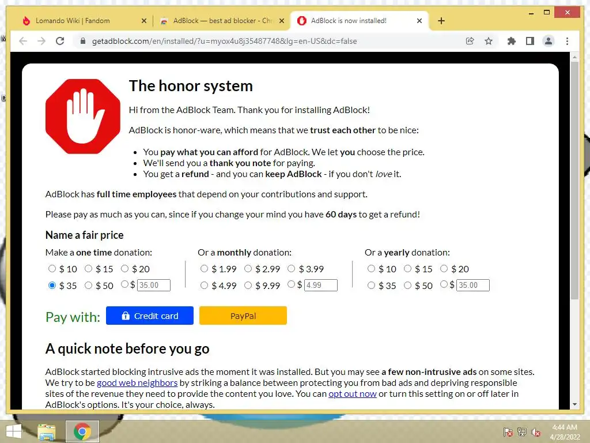Pay with PayPal button
This screenshot has width=590, height=443.
click(243, 316)
